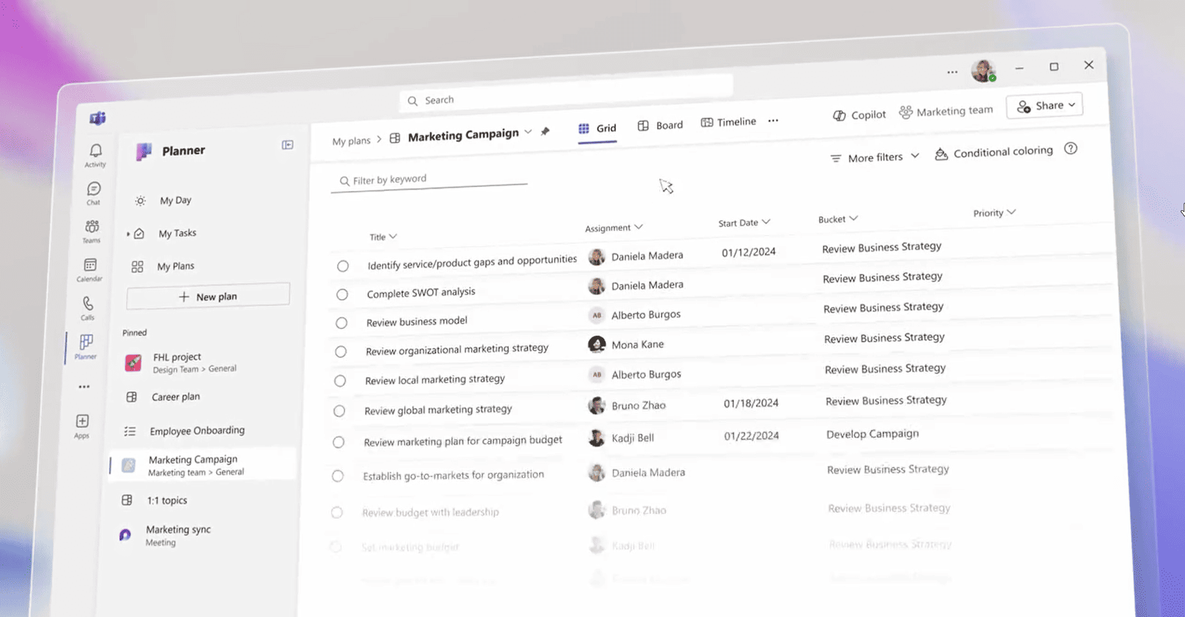Image resolution: width=1185 pixels, height=617 pixels.
Task: Select the Planner icon in left rail
Action: pos(86,341)
